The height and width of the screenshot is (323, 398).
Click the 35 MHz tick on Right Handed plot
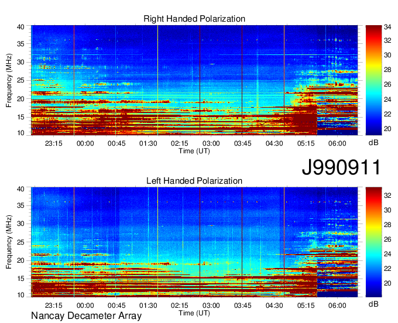click(x=20, y=44)
